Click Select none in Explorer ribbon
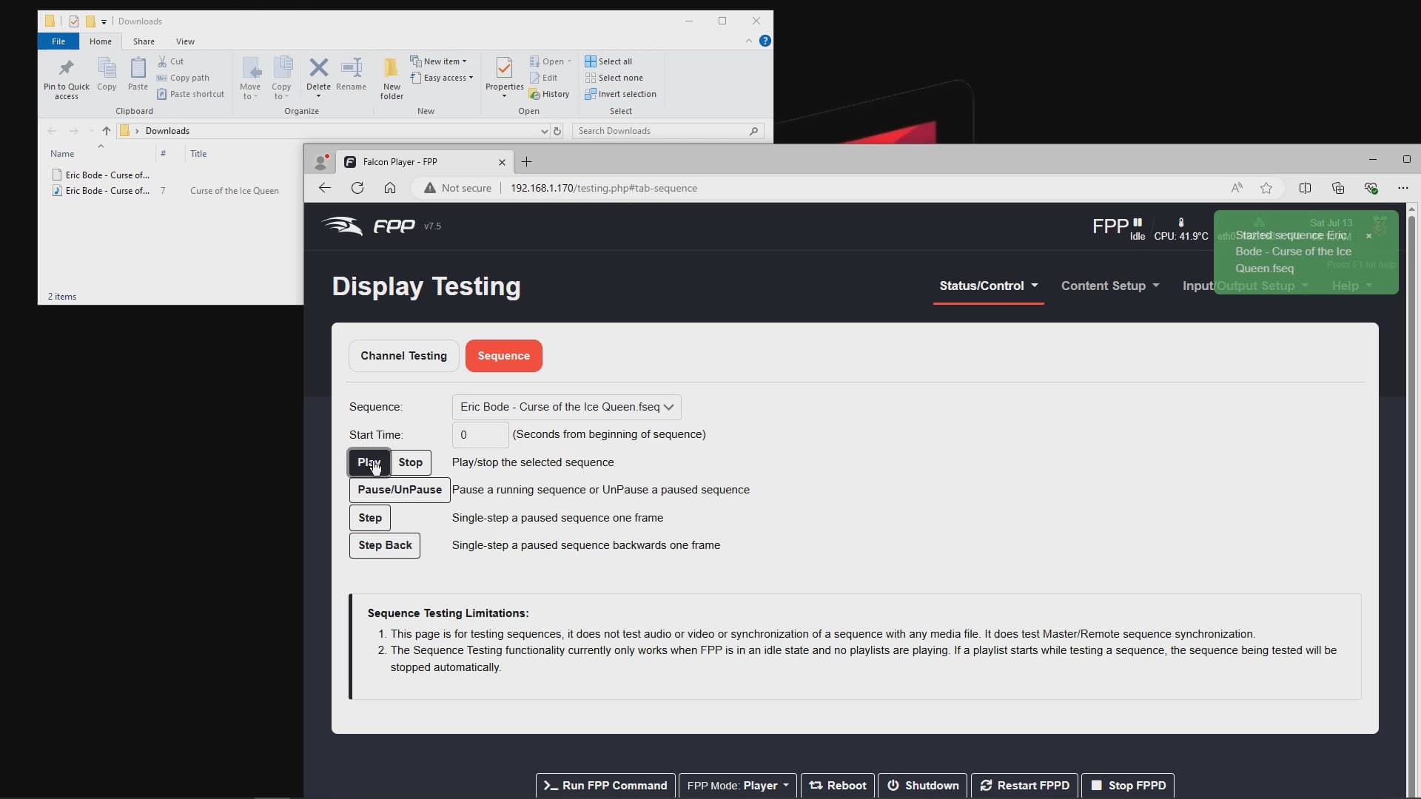The image size is (1421, 799). point(614,78)
